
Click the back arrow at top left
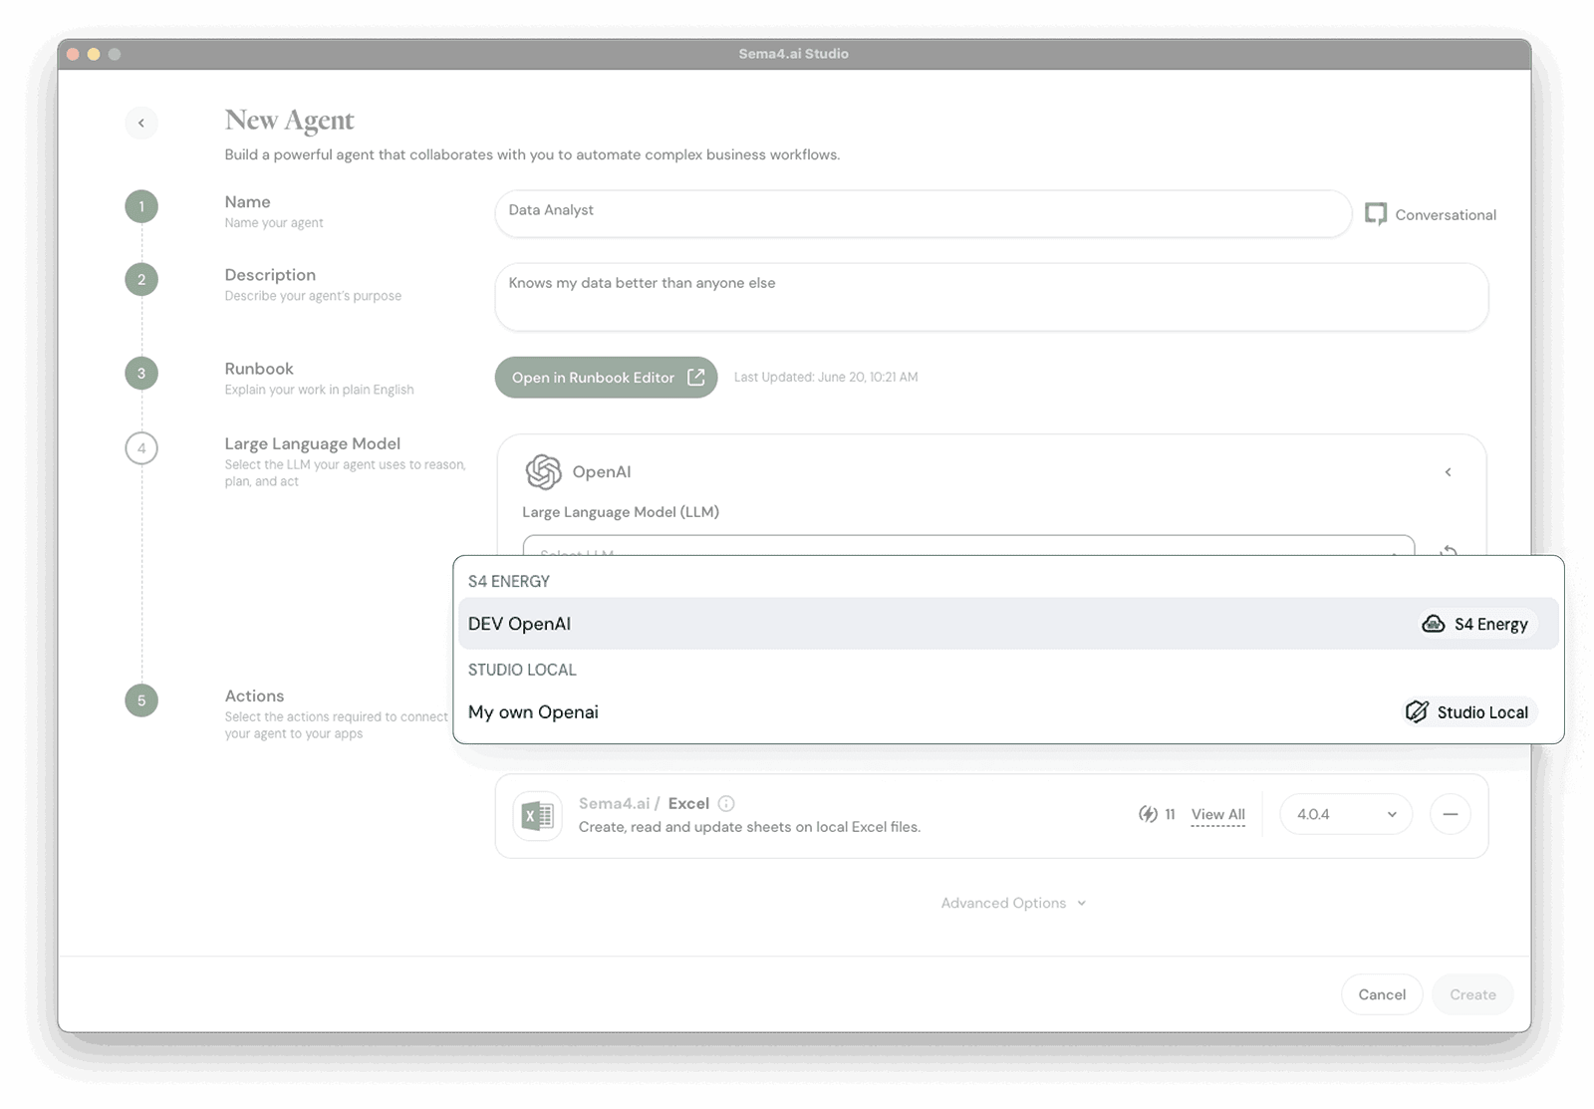(140, 123)
